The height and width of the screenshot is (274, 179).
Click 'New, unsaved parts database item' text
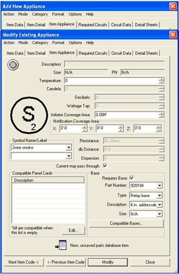99,246
